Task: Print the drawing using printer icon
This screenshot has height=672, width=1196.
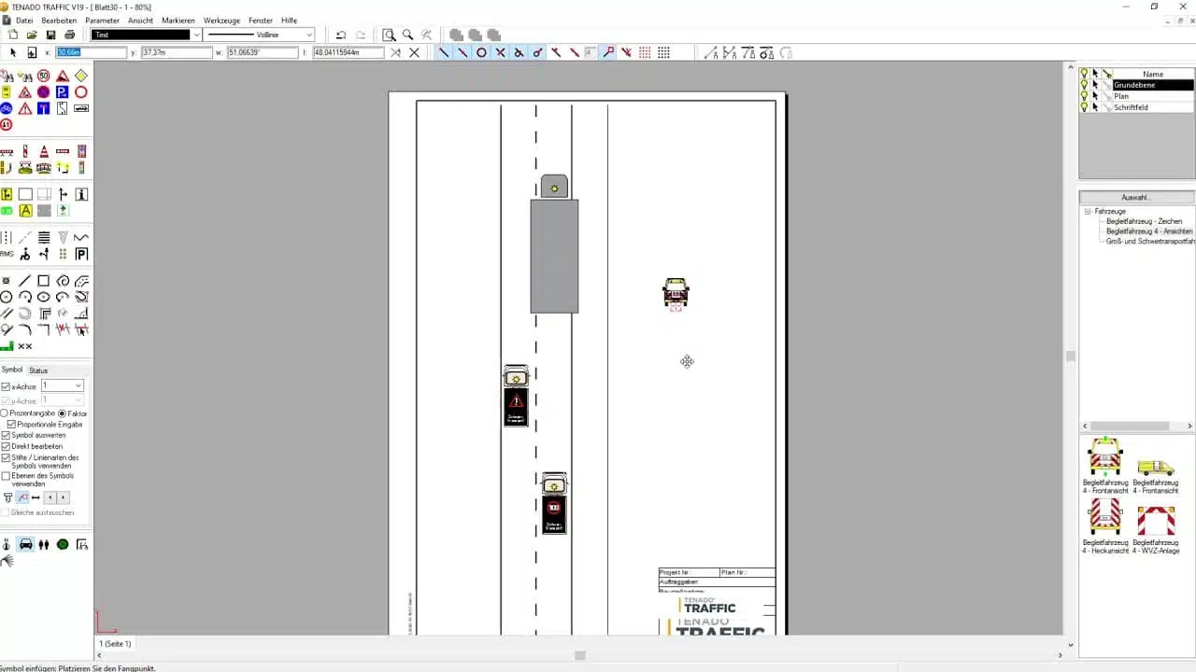Action: click(69, 35)
